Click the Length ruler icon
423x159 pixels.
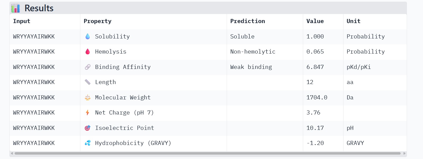coord(88,82)
